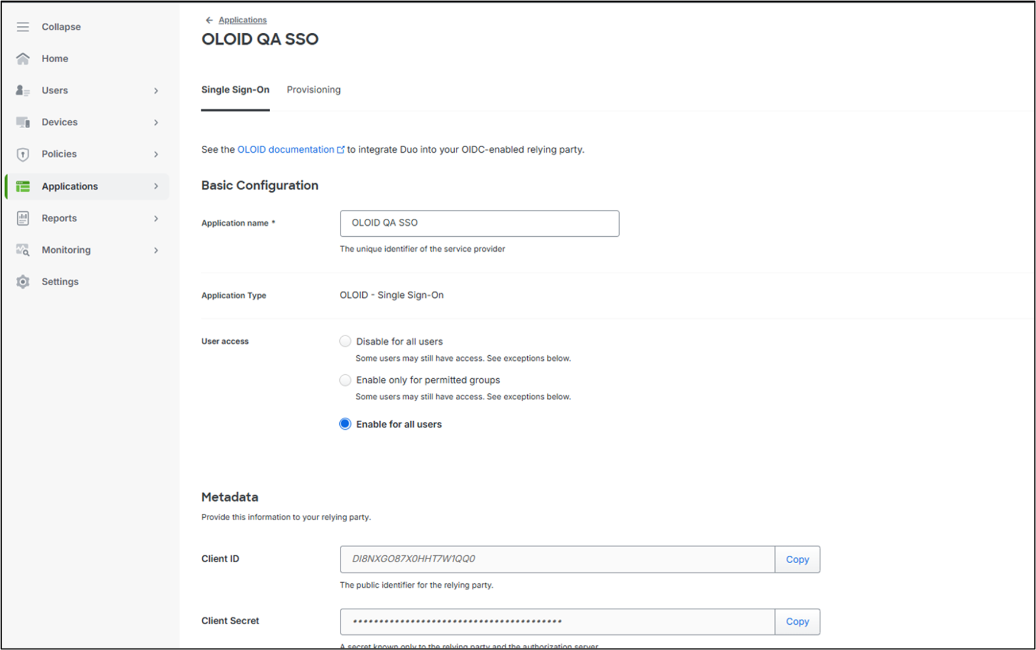This screenshot has height=650, width=1036.
Task: Click the Policies shield icon
Action: pyautogui.click(x=23, y=154)
